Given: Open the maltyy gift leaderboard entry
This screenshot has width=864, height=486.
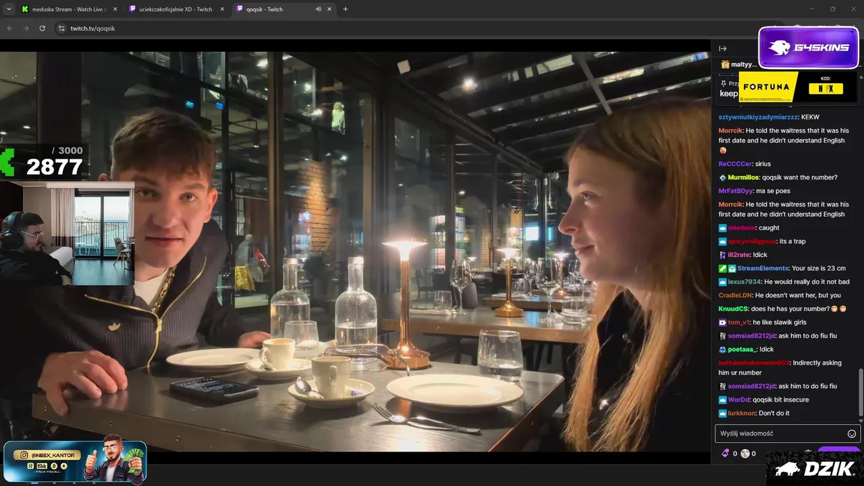Looking at the screenshot, I should click(x=738, y=64).
